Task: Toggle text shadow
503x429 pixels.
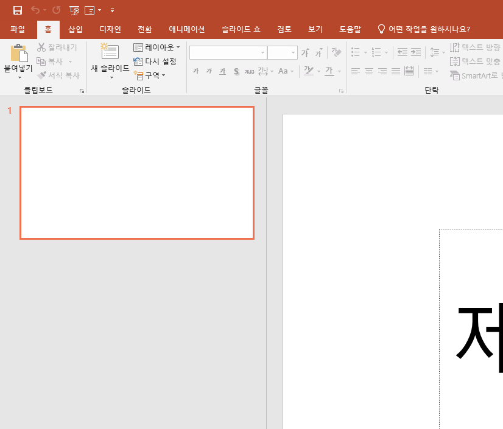Action: point(236,71)
